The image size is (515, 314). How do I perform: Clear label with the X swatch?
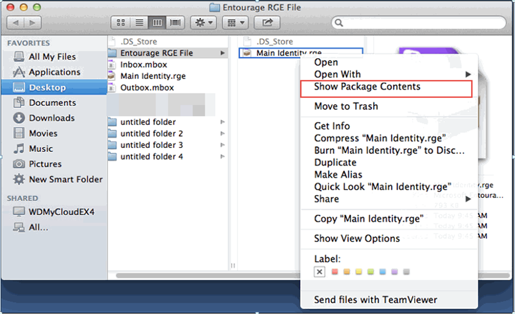319,272
